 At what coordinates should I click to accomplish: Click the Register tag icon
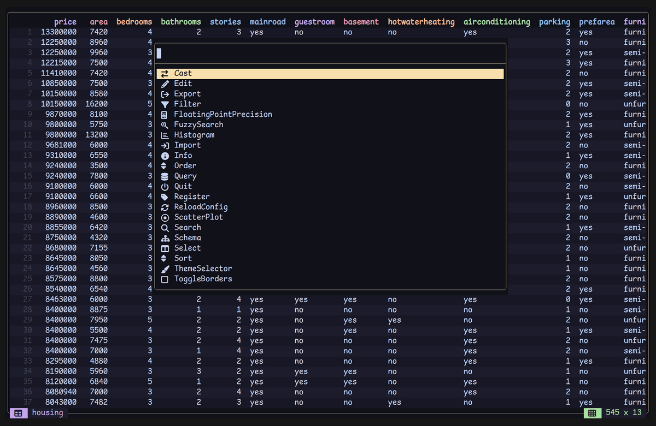165,197
